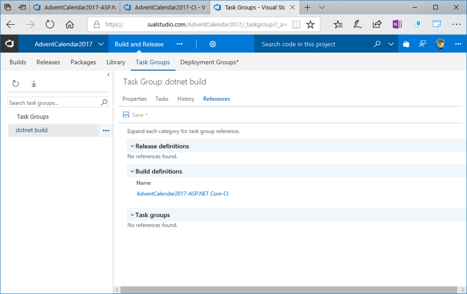This screenshot has width=467, height=294.
Task: Open hub ellipsis next to Build and Release
Action: point(180,44)
